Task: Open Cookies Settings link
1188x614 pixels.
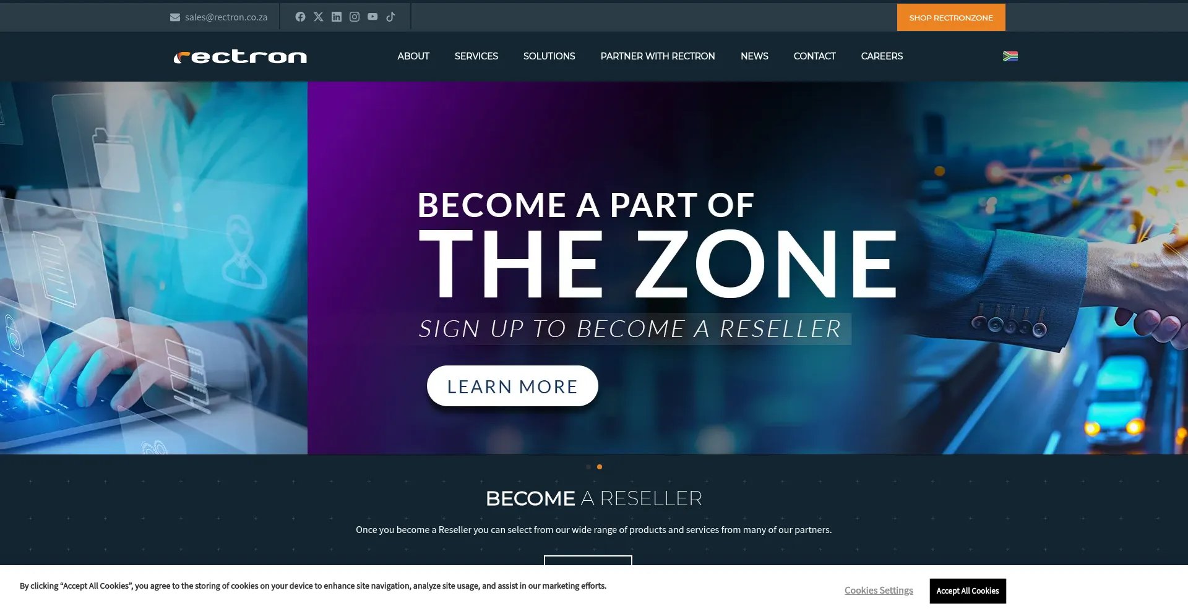Action: coord(879,591)
